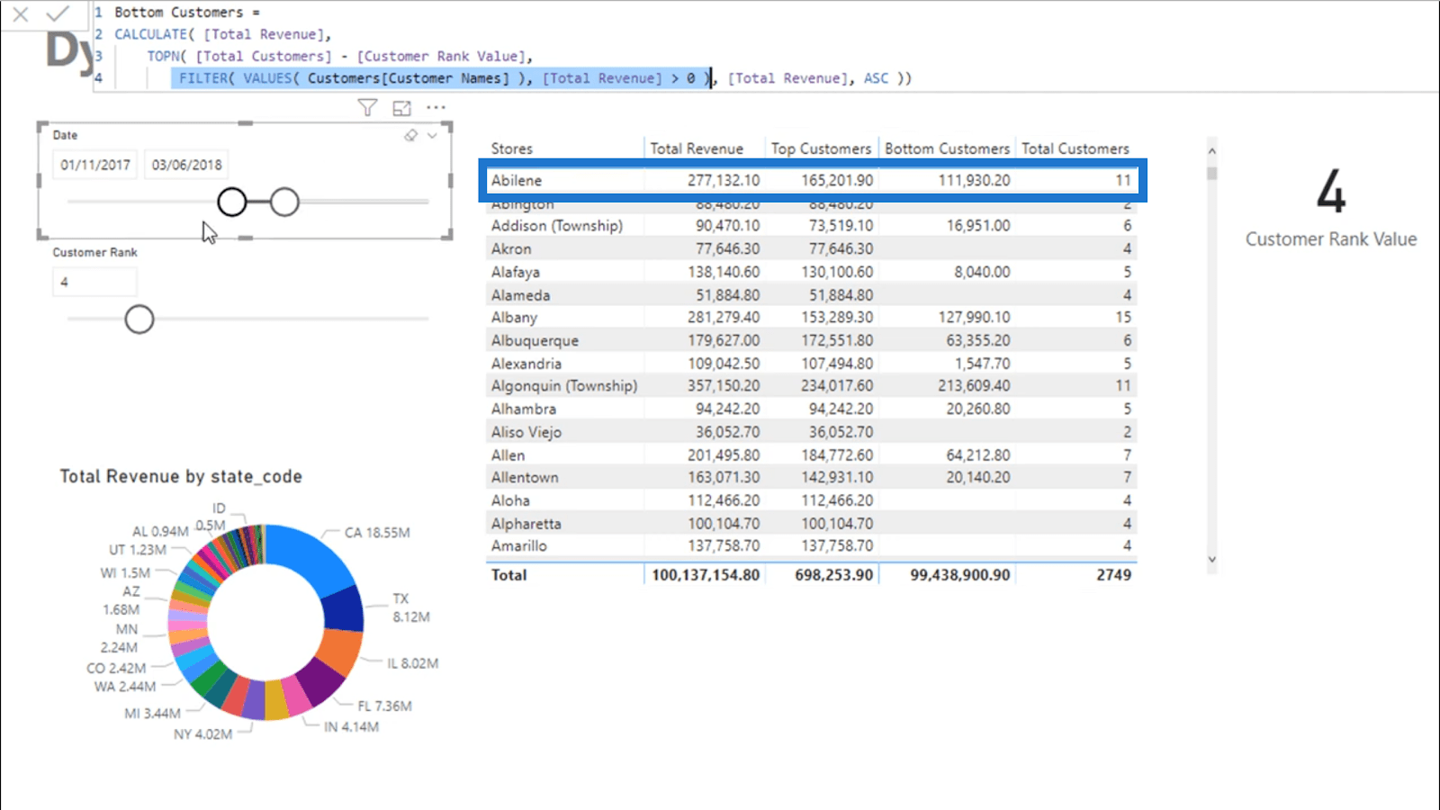The image size is (1440, 810).
Task: Select the Algonquin (Township) store row
Action: click(x=812, y=386)
